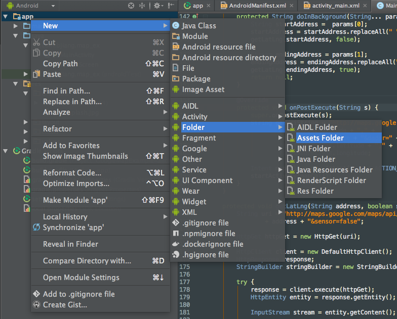Create a .hgignore file
This screenshot has height=319, width=397.
[x=227, y=255]
